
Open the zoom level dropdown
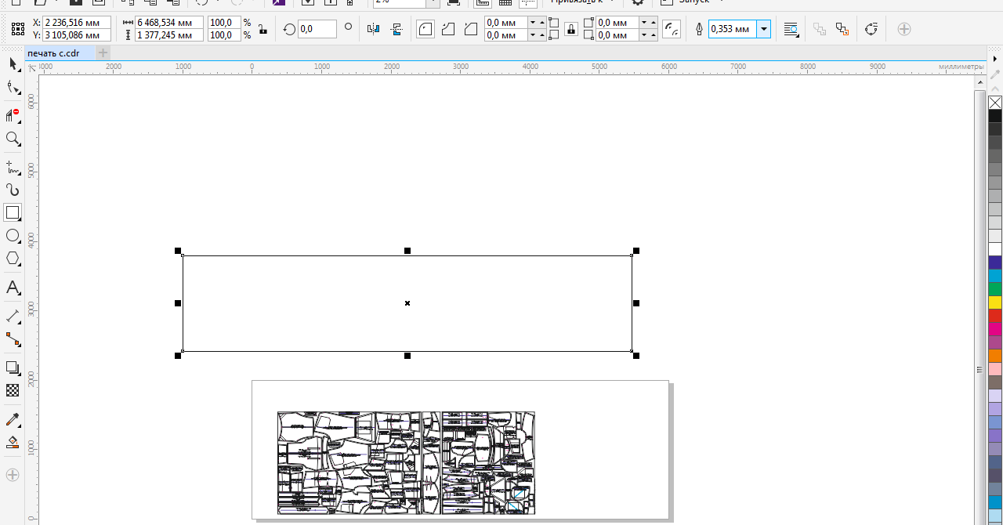[433, 2]
